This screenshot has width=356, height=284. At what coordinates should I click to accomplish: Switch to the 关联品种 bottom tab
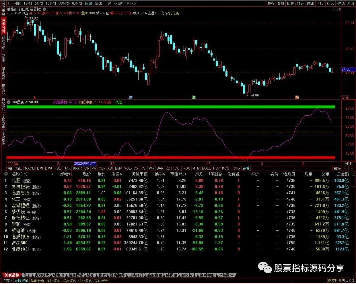pos(11,275)
